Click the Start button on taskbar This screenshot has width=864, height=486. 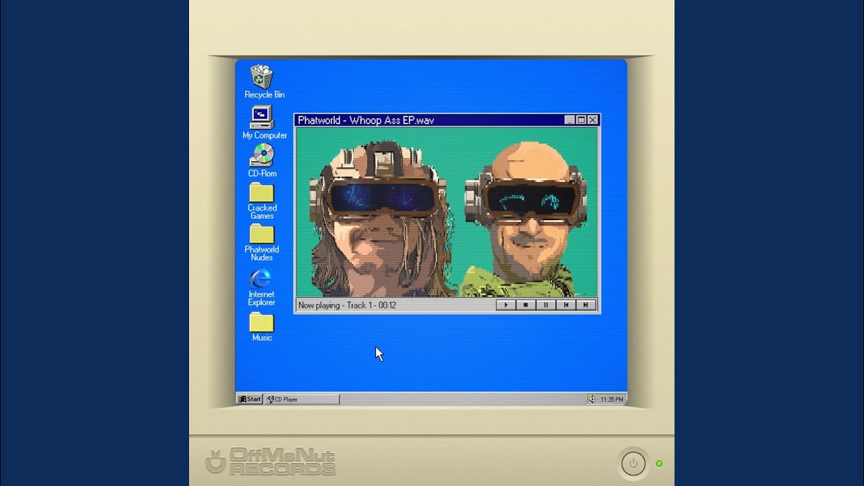coord(249,399)
